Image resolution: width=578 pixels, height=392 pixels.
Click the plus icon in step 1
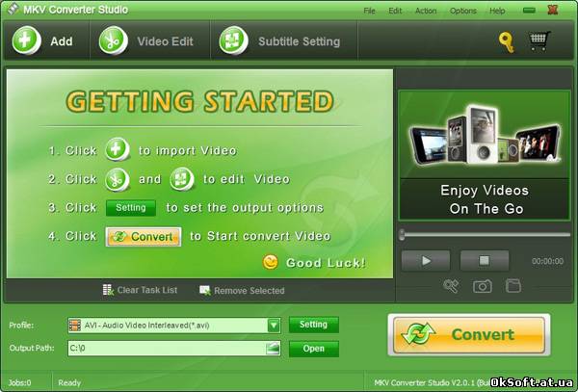(x=117, y=149)
